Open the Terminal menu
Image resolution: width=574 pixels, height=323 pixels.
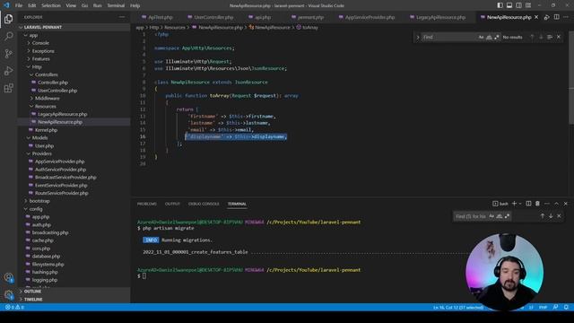[x=116, y=5]
